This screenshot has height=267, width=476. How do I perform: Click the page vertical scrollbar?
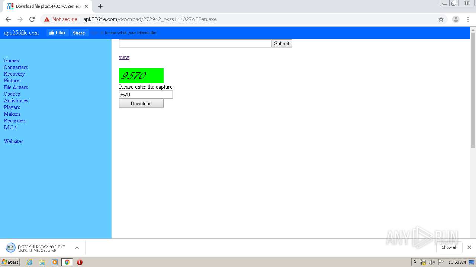point(473,90)
